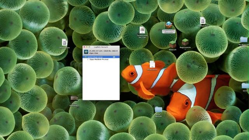The width and height of the screenshot is (249, 140).
Task: Close the LogMeIn Hamachi window
Action: [x=84, y=47]
